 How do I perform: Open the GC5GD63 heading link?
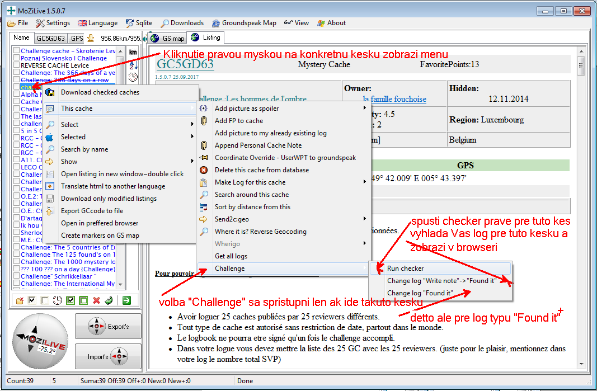pyautogui.click(x=185, y=64)
